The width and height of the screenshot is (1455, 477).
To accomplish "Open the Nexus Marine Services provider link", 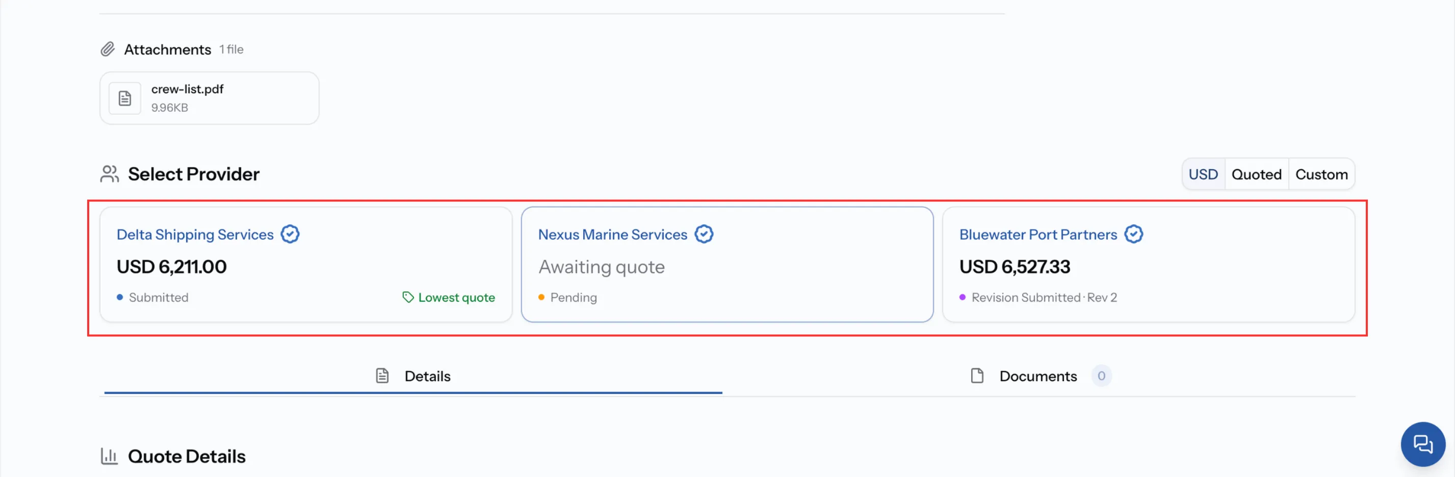I will point(612,234).
